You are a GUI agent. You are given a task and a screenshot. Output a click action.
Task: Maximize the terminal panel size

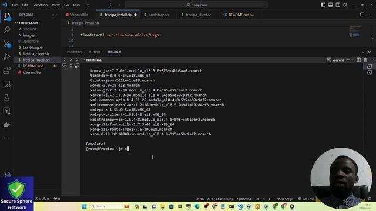click(x=362, y=52)
